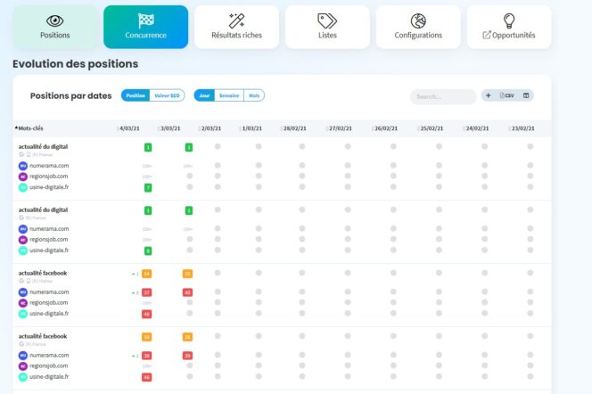Click the 26/02/21 column header
Viewport: 592px width, 394px height.
pyautogui.click(x=385, y=128)
